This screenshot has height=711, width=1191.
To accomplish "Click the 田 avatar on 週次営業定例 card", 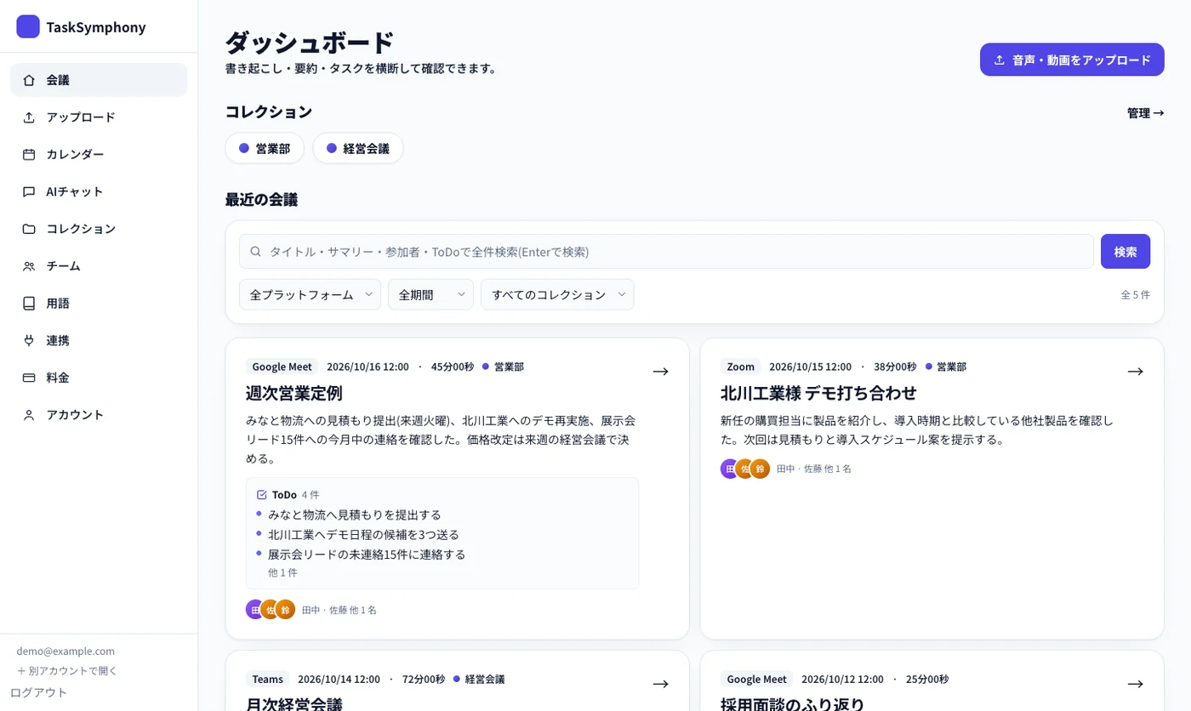I will click(255, 609).
